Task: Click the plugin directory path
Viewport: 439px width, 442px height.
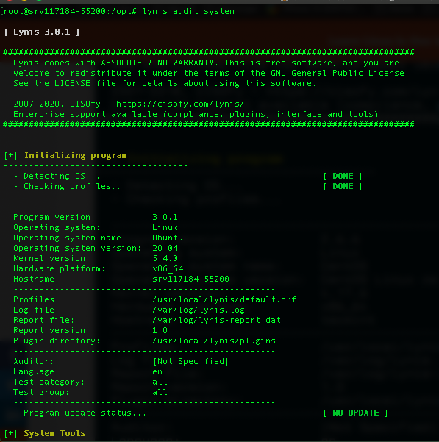Action: pyautogui.click(x=213, y=341)
